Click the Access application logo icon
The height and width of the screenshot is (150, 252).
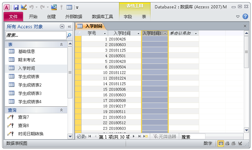(x=7, y=7)
